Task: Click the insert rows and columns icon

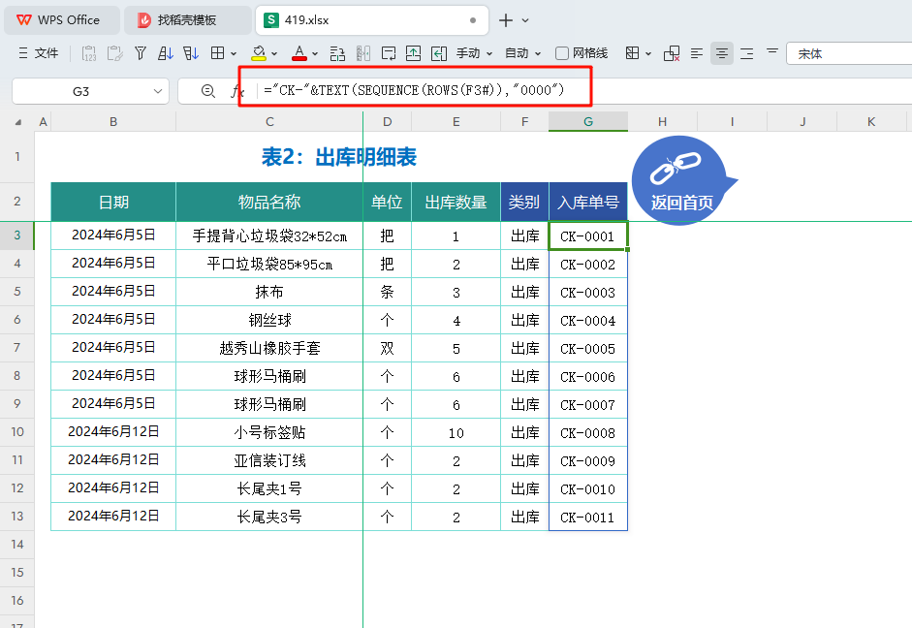Action: [x=337, y=53]
